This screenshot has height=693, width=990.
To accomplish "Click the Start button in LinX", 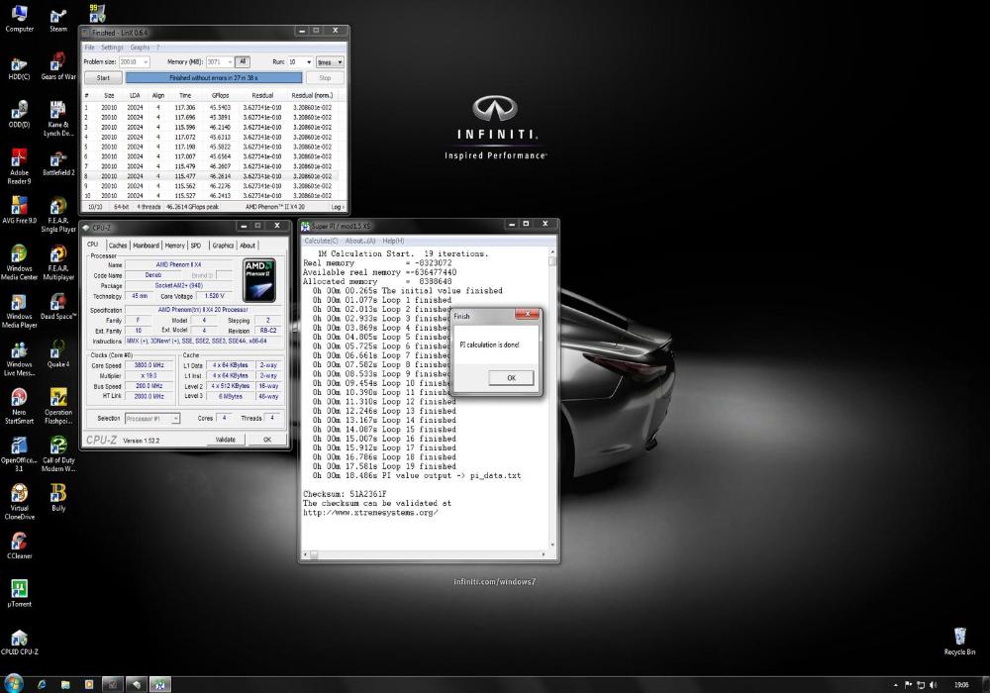I will [x=104, y=77].
